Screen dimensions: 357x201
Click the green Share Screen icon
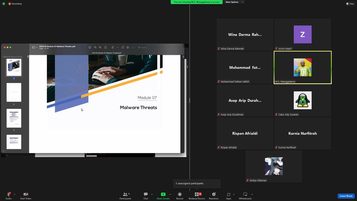163,194
